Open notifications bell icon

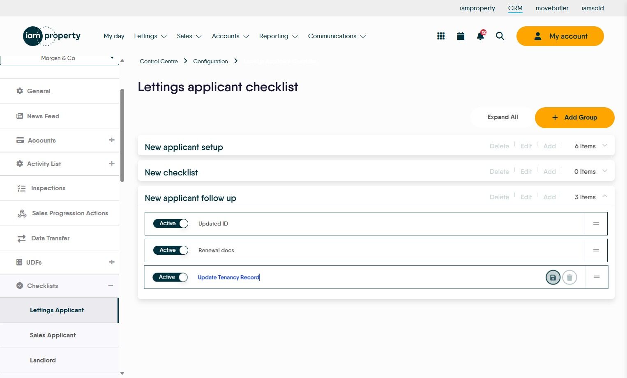(x=480, y=36)
